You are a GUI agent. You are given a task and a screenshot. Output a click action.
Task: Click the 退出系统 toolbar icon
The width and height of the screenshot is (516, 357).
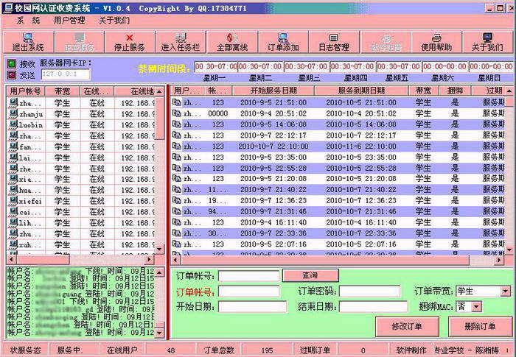pyautogui.click(x=28, y=42)
